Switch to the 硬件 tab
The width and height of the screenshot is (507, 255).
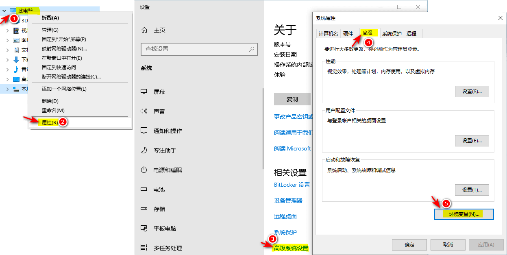[x=348, y=34]
